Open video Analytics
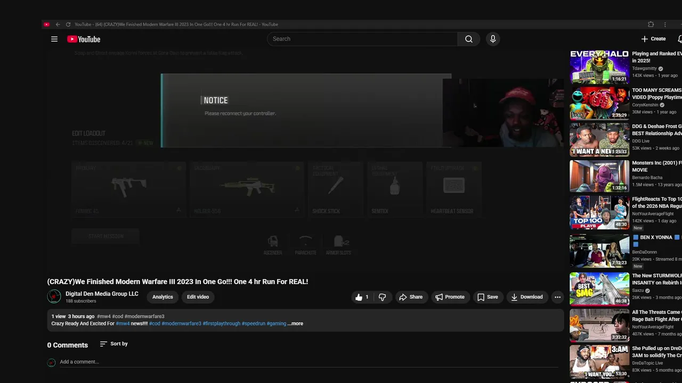This screenshot has height=383, width=682. tap(163, 297)
